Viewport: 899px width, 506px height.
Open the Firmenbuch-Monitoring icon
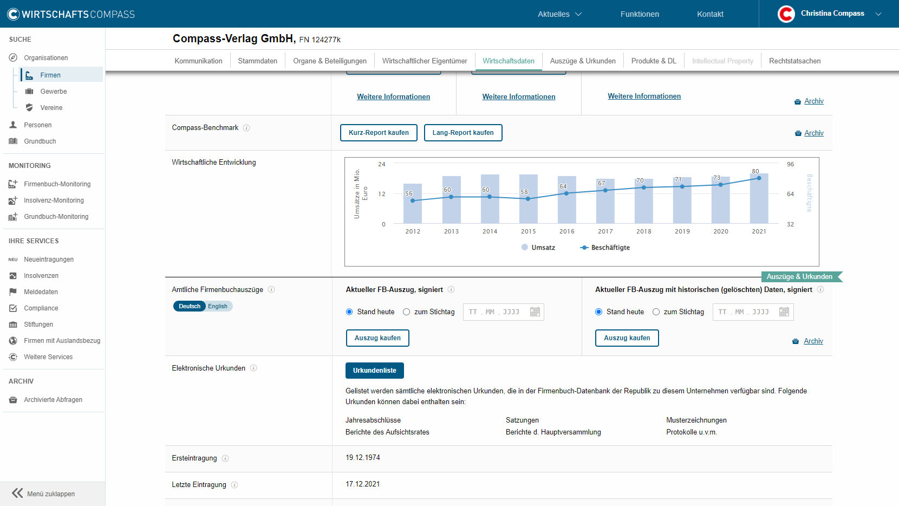[13, 184]
